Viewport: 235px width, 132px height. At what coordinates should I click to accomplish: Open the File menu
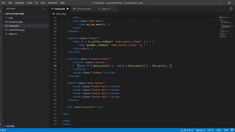point(3,3)
